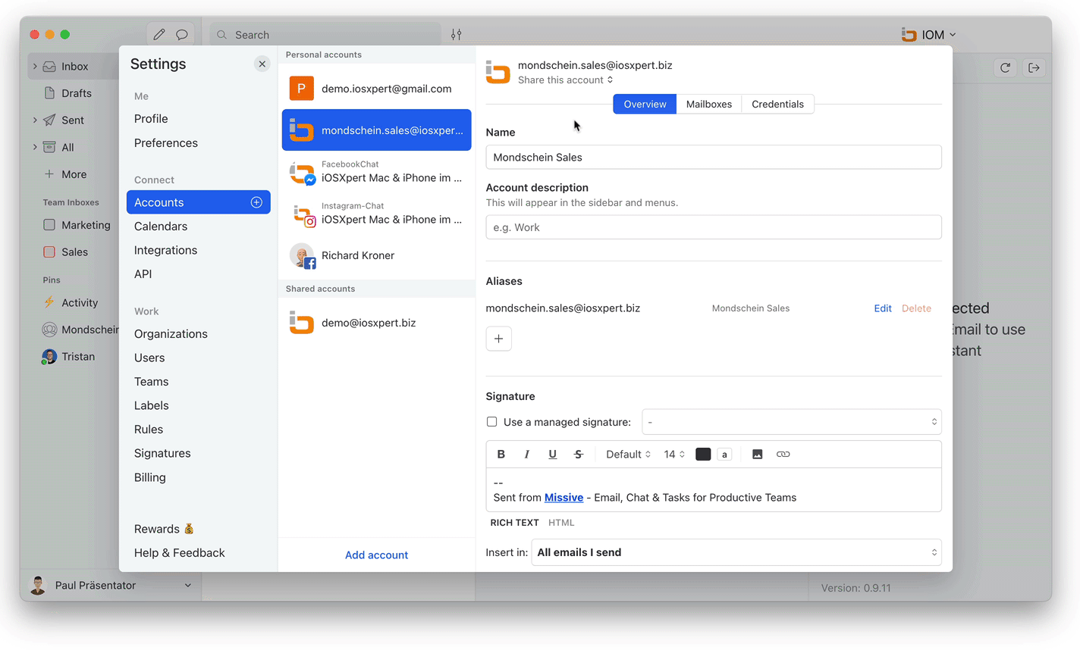Apply strikethrough formatting in signature editor
The image size is (1080, 650).
(x=578, y=455)
